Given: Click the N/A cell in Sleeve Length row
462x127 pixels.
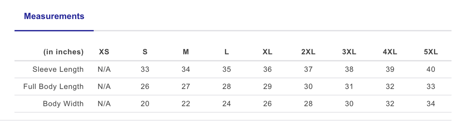Looking at the screenshot, I should click(x=104, y=69).
